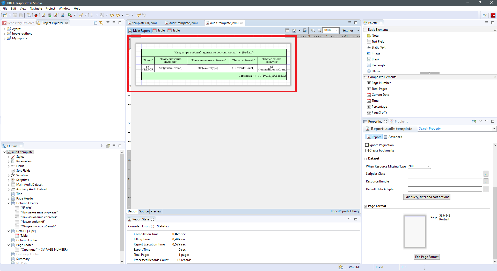The width and height of the screenshot is (497, 271).
Task: Collapse the Column Header tree node
Action: coord(9,203)
